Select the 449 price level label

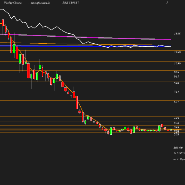coord(176,118)
